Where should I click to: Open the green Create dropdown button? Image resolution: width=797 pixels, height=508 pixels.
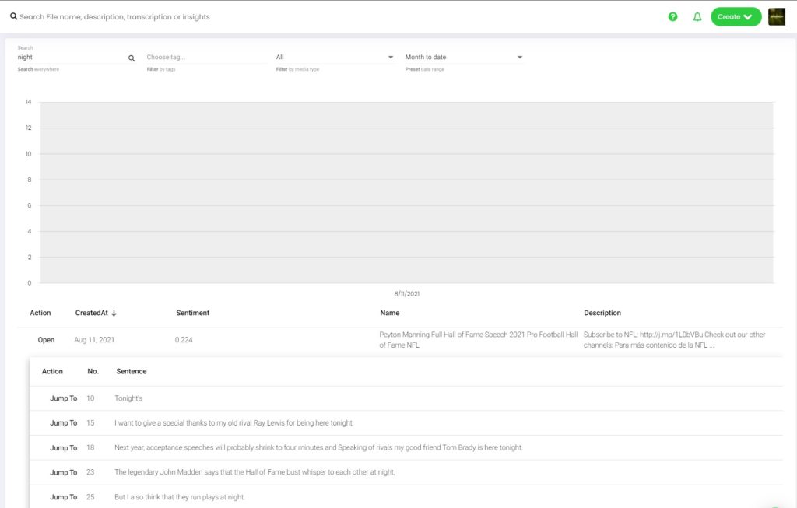point(736,16)
